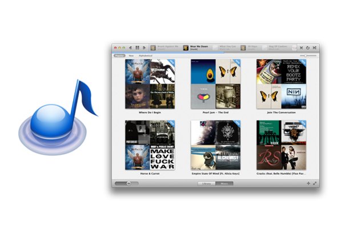
Task: Switch to the Alphabetical filter
Action: click(146, 55)
